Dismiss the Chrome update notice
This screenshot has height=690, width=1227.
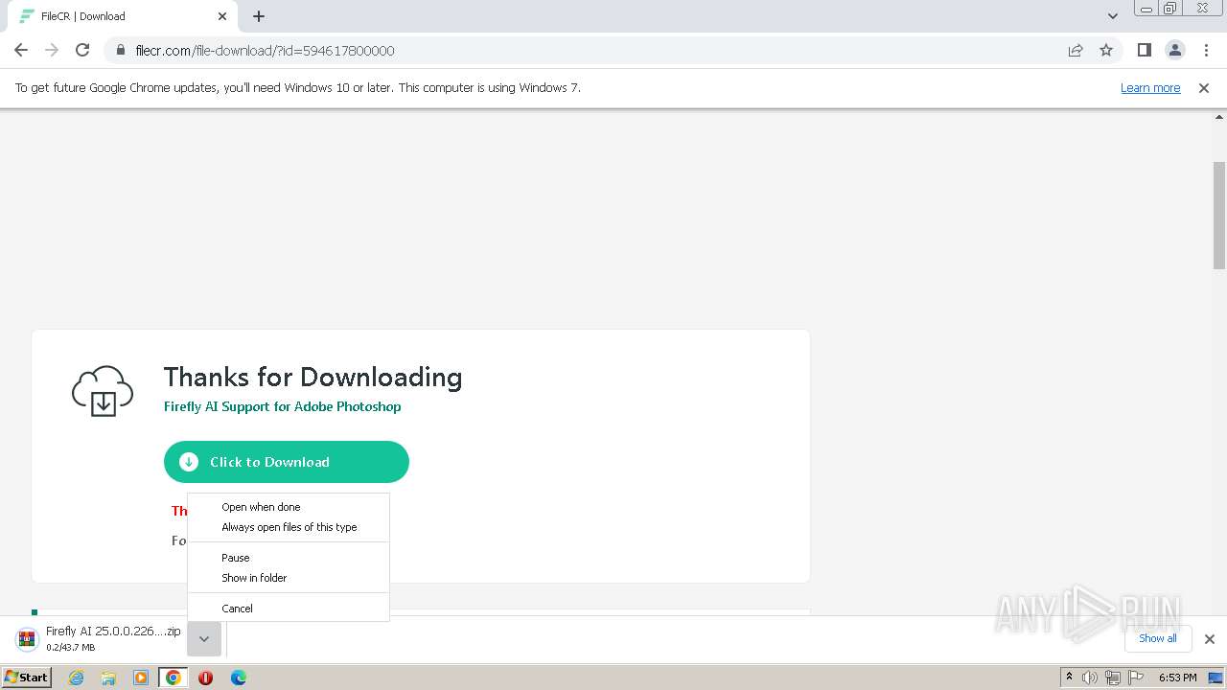[1204, 87]
